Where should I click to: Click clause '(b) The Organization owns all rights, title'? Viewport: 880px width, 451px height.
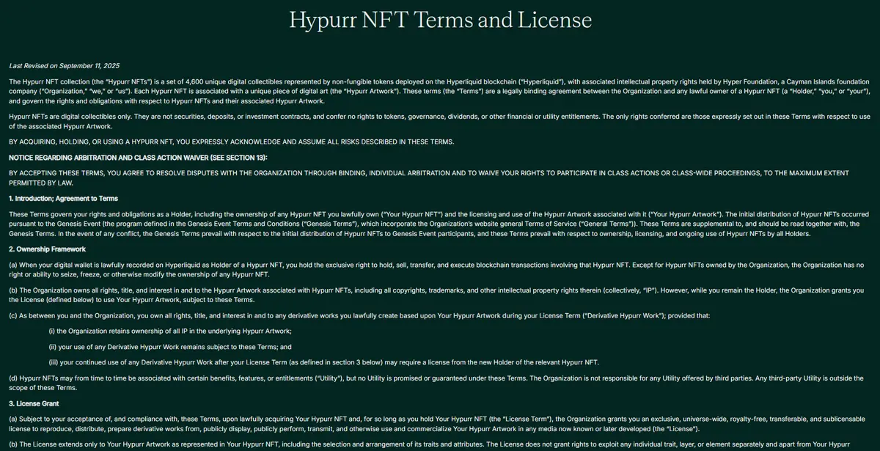[x=436, y=296]
